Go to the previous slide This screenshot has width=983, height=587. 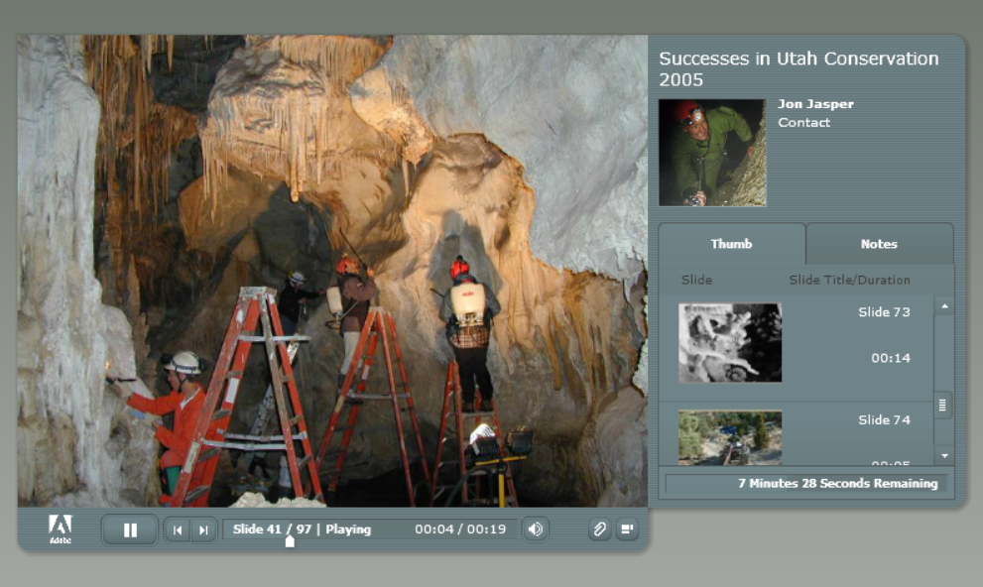[178, 530]
